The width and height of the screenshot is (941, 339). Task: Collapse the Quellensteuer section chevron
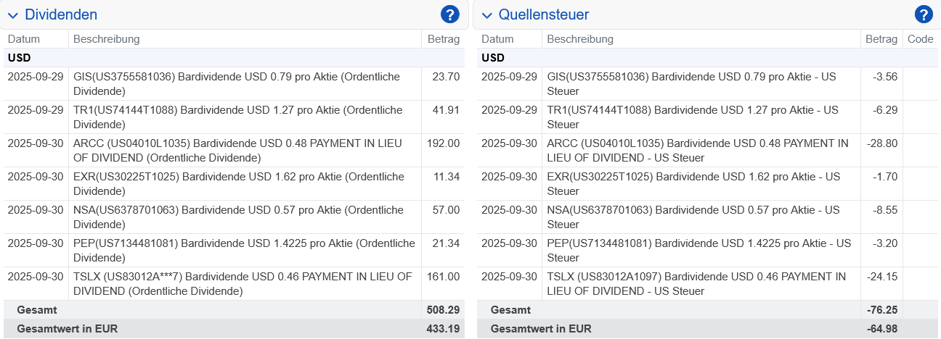tap(486, 15)
